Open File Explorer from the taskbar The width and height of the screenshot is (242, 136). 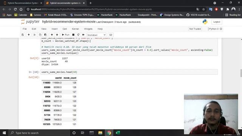tap(100, 133)
